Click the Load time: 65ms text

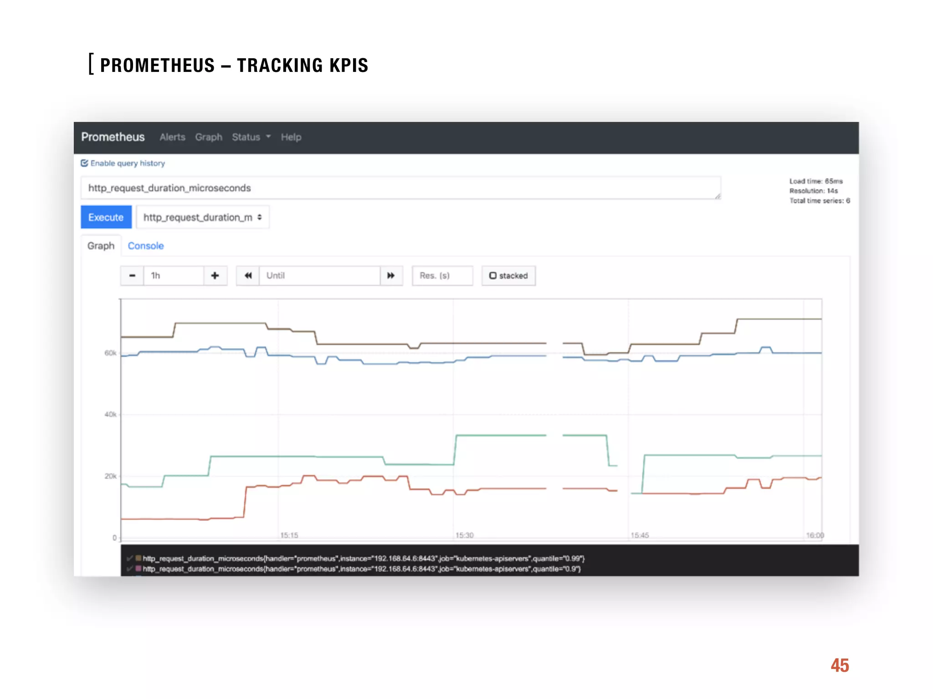tap(816, 181)
